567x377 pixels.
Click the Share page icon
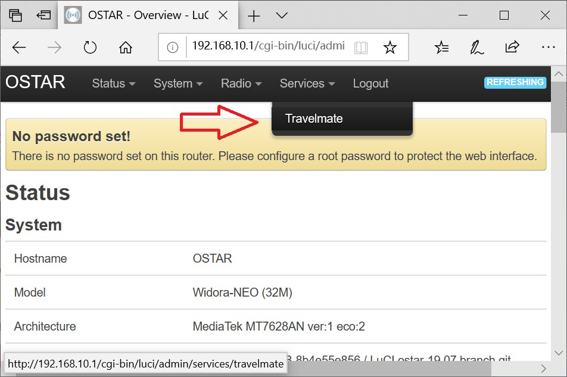512,48
